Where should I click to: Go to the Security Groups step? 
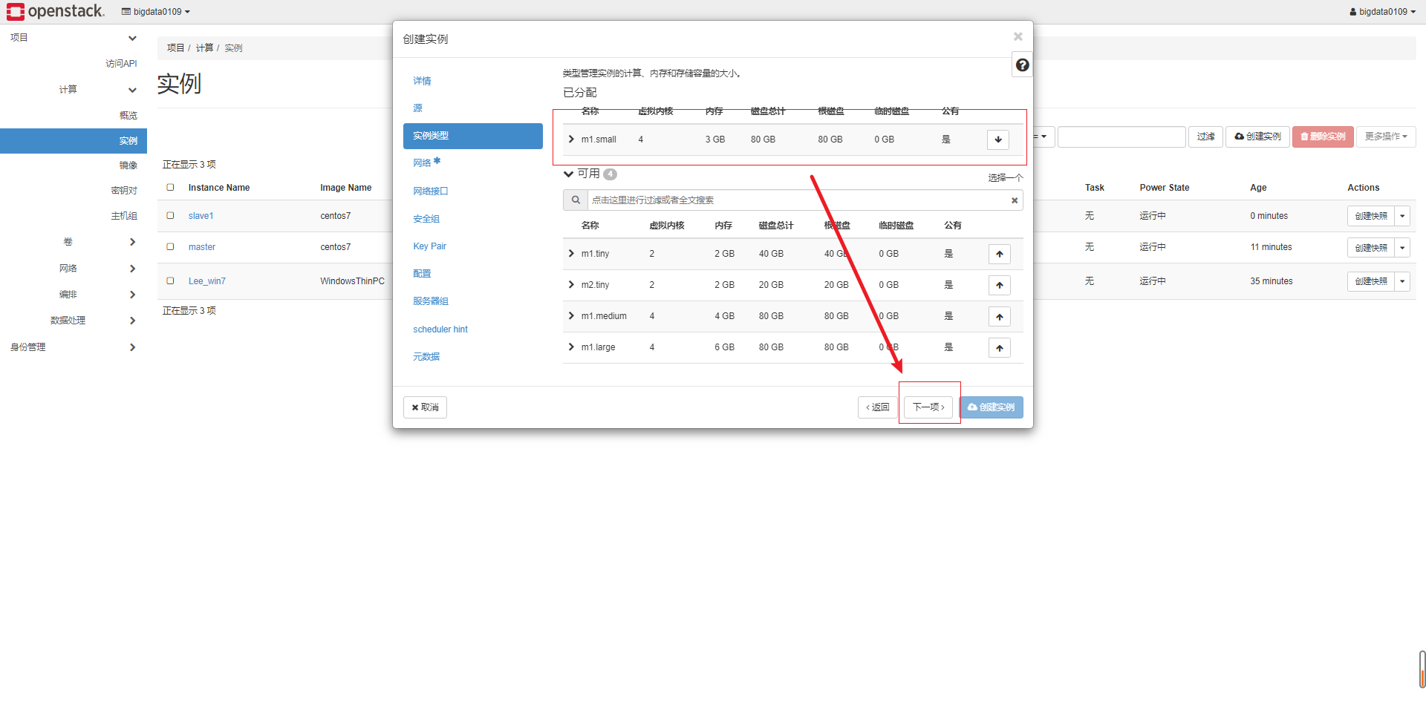coord(426,219)
